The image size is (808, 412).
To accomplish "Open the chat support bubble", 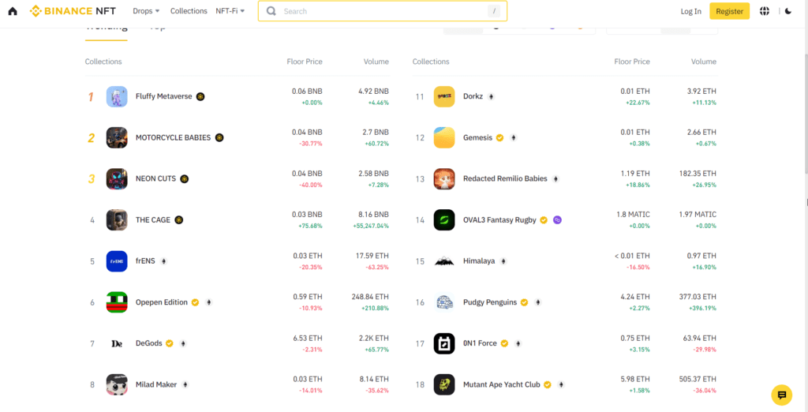I will [x=781, y=395].
